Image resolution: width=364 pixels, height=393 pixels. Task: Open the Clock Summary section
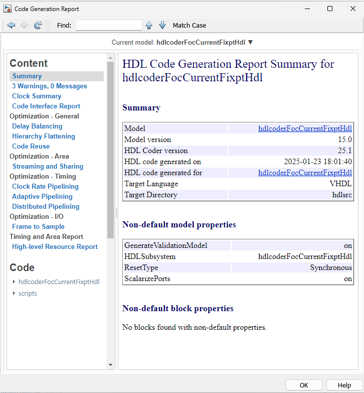click(37, 96)
